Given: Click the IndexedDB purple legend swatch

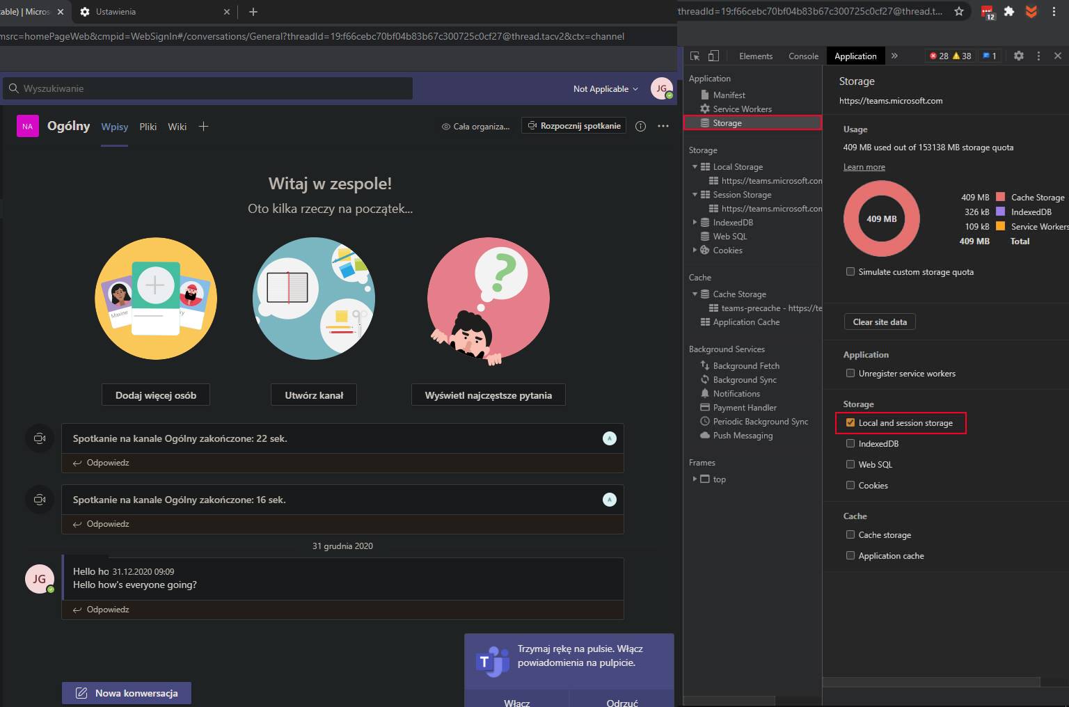Looking at the screenshot, I should click(x=1000, y=212).
